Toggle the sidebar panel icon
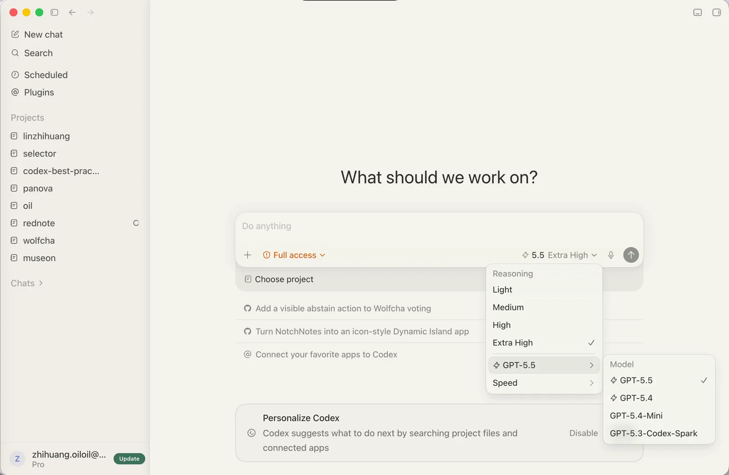729x475 pixels. [55, 12]
